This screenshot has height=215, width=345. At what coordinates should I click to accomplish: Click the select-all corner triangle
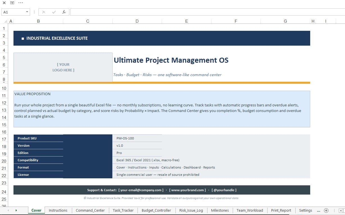tap(6, 21)
